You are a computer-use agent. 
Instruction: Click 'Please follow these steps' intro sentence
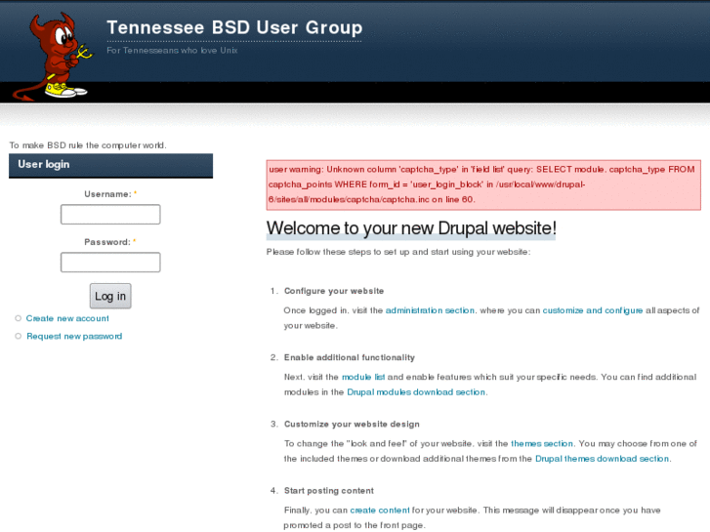tap(398, 252)
